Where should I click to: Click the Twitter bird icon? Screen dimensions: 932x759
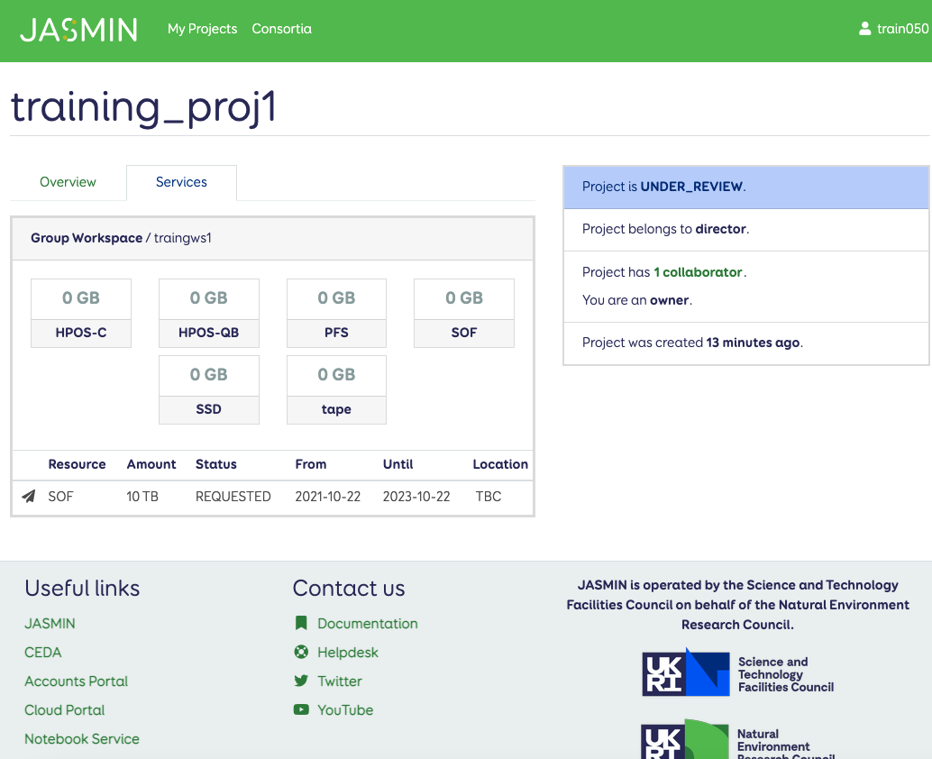(x=301, y=681)
